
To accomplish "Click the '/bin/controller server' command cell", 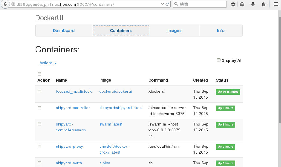I will 167,111.
